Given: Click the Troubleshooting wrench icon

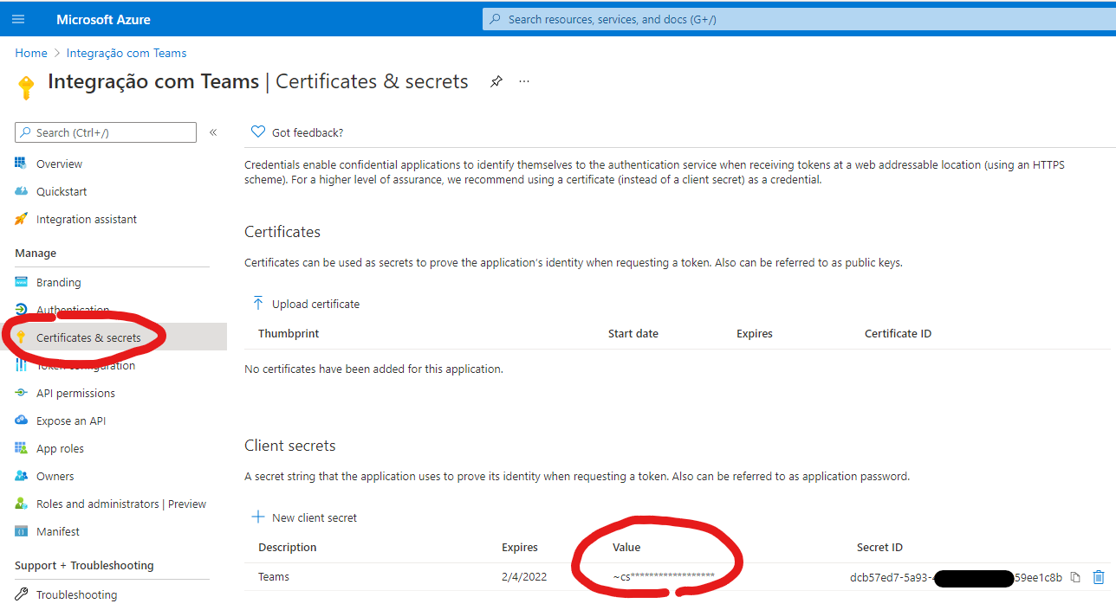Looking at the screenshot, I should pyautogui.click(x=21, y=594).
